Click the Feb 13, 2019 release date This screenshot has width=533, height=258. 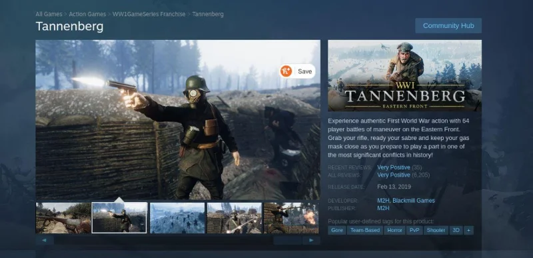tap(394, 187)
